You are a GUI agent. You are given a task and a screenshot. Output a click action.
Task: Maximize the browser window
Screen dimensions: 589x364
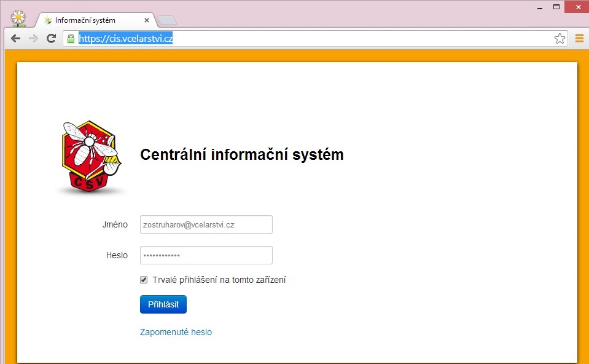pyautogui.click(x=556, y=7)
